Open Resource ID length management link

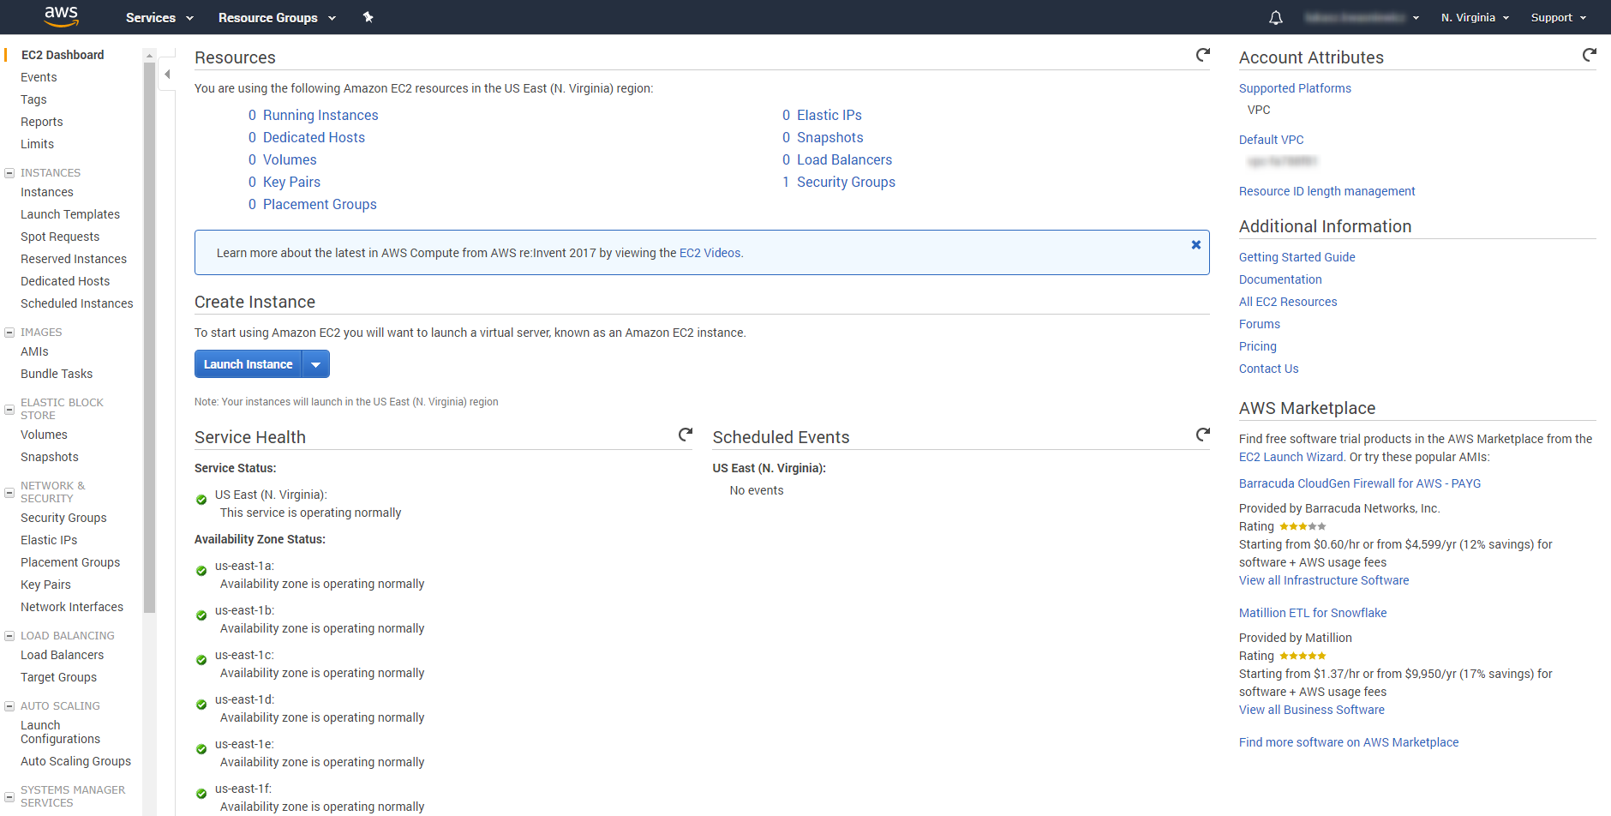(1327, 191)
